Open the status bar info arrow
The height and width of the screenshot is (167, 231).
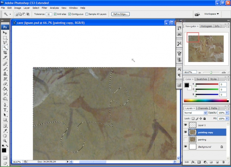pyautogui.click(x=68, y=162)
